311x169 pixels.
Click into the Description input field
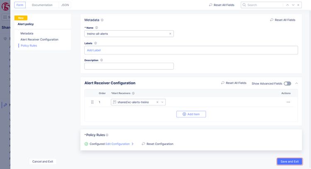pyautogui.click(x=129, y=66)
